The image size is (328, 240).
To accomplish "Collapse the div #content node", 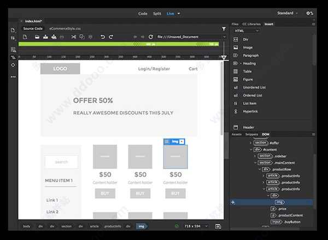I will click(x=251, y=149).
